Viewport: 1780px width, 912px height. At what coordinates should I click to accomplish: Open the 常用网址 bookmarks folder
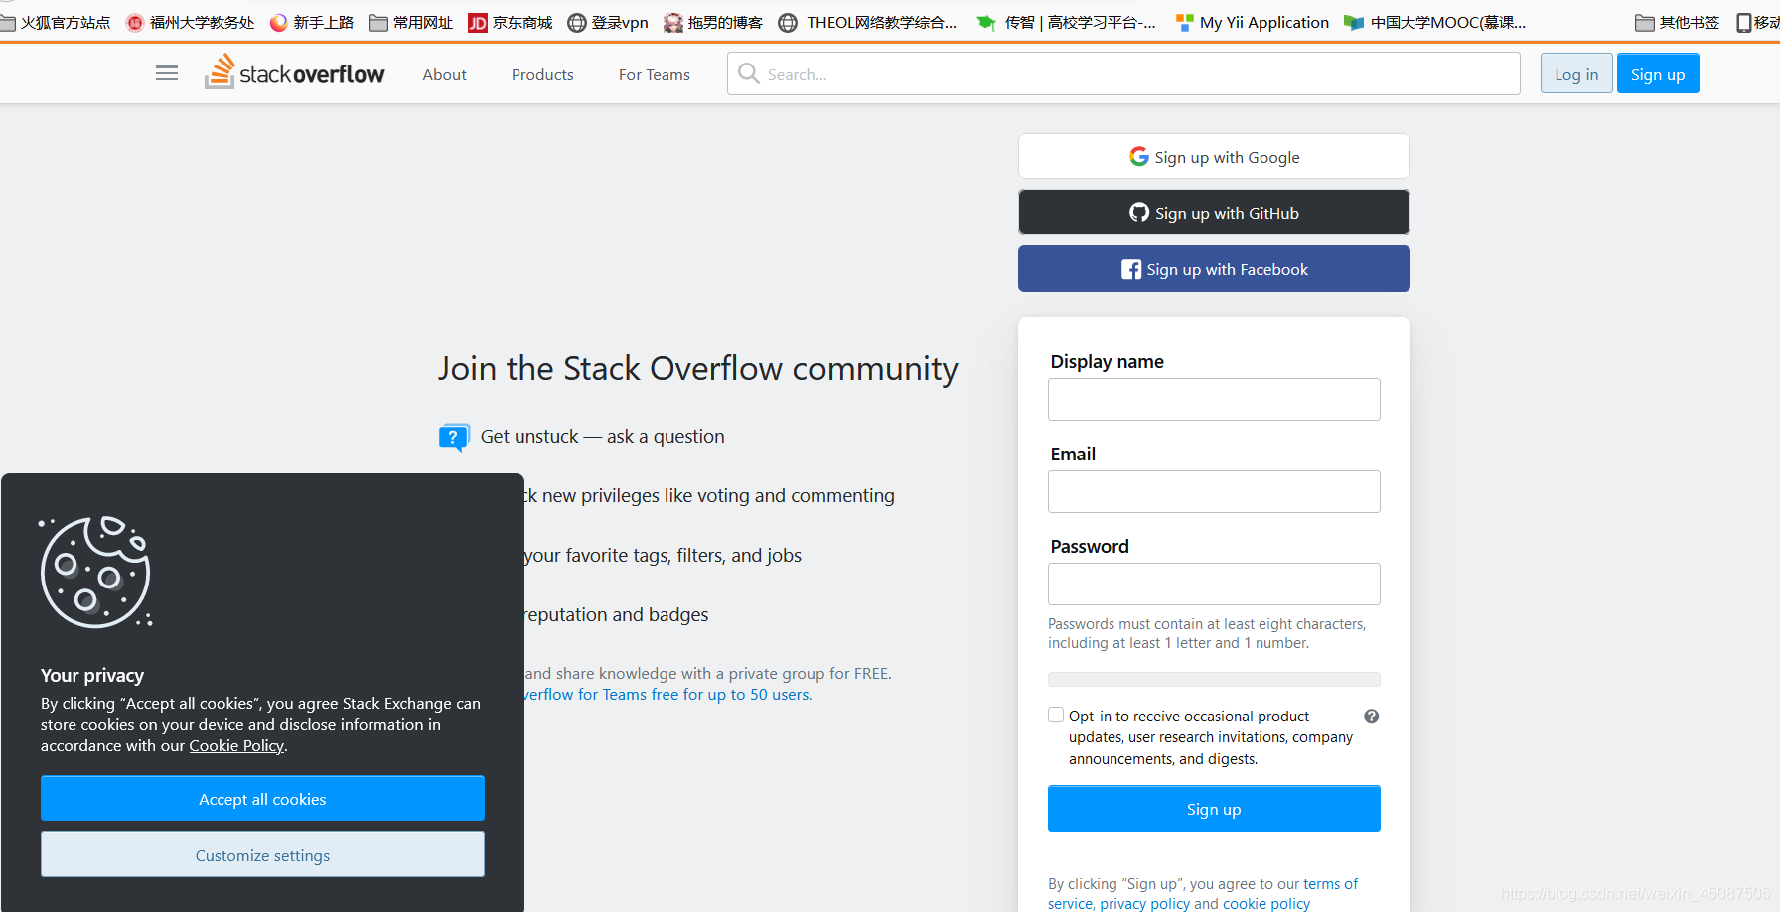pyautogui.click(x=411, y=22)
